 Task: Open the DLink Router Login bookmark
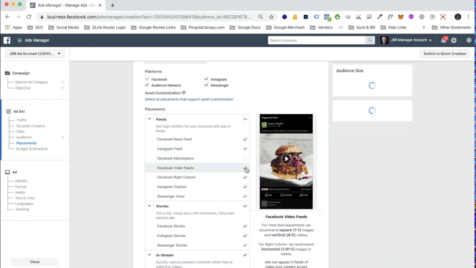point(105,27)
